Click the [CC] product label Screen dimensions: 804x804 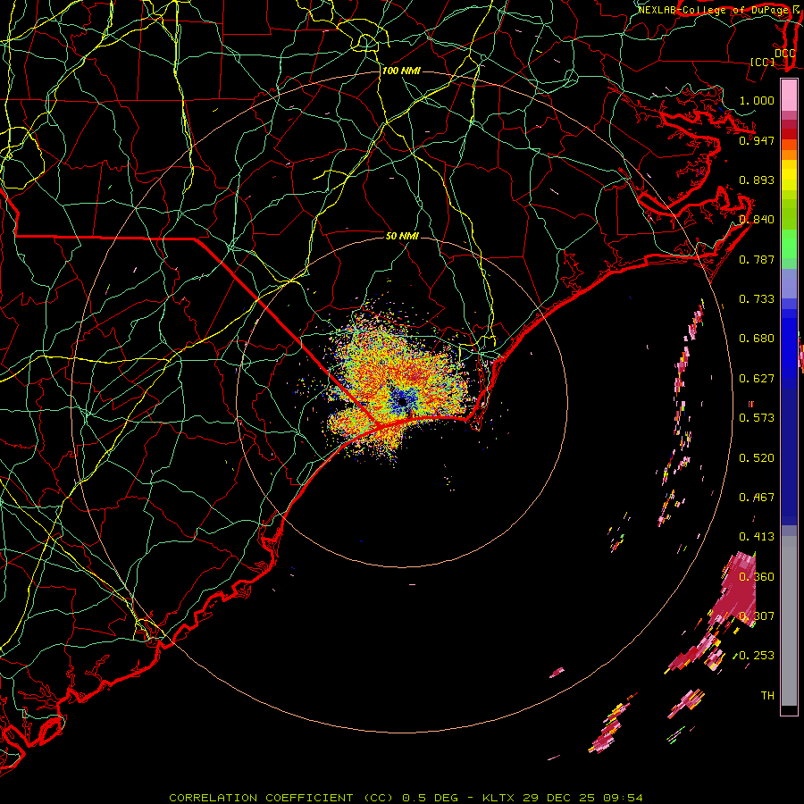(763, 62)
